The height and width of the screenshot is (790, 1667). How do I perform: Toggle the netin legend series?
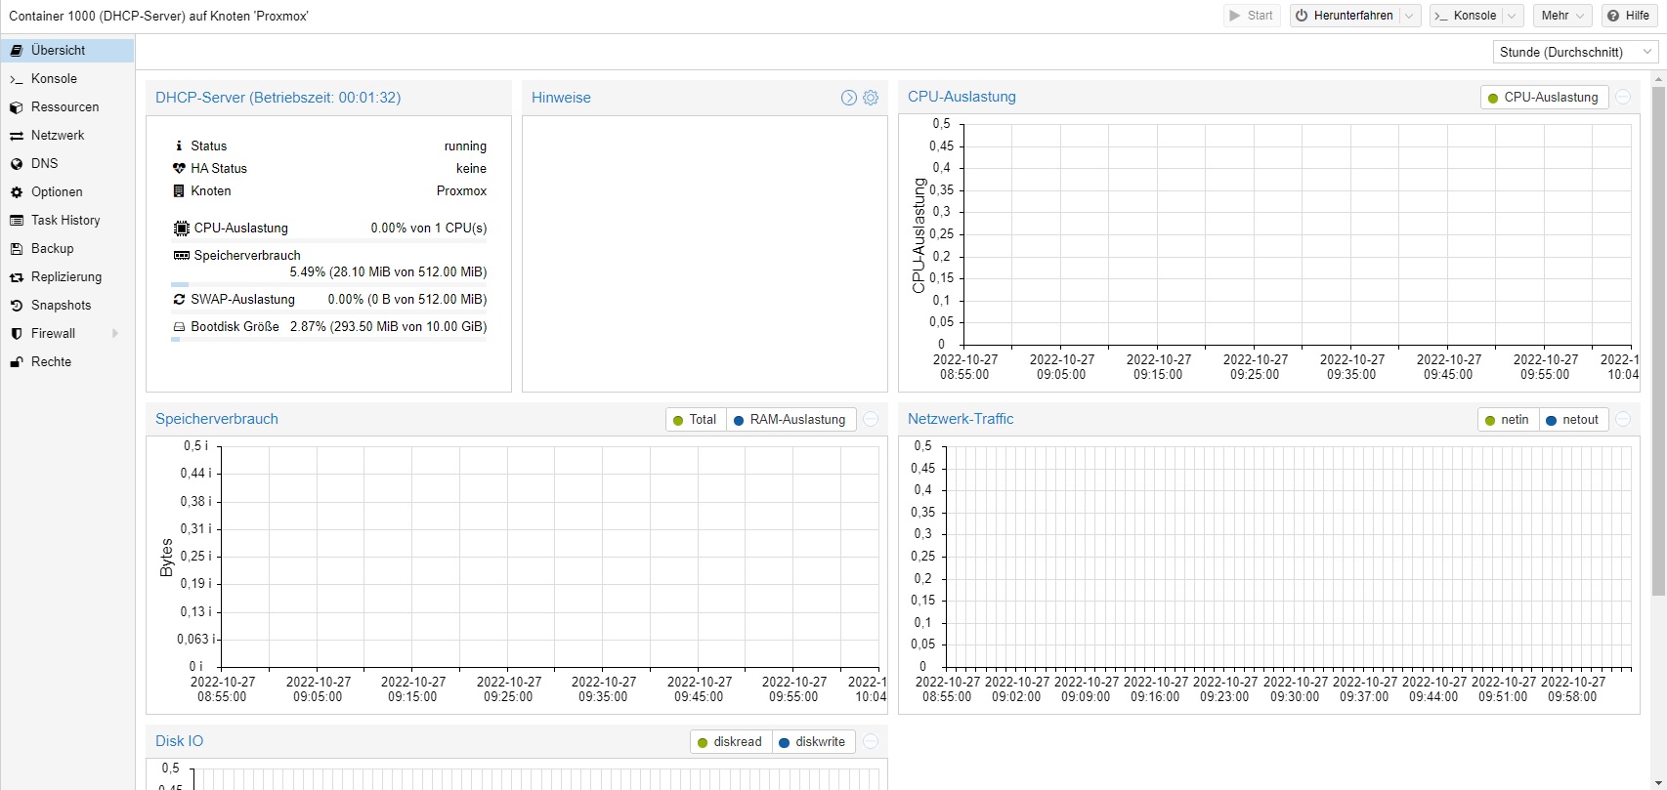(1508, 420)
